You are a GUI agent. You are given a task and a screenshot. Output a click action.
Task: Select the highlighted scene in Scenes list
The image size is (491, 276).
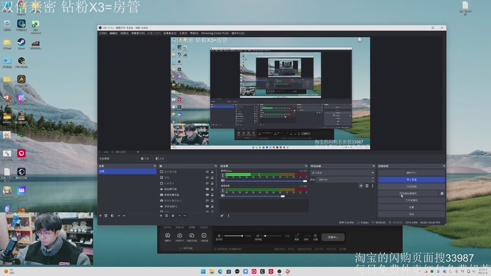(127, 172)
